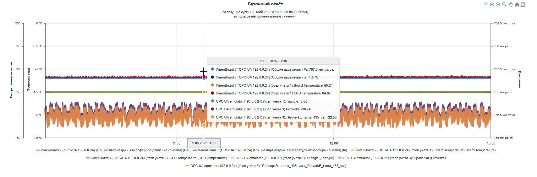Click the -0.5 °C temperature axis tick
537x177 pixels.
point(37,46)
